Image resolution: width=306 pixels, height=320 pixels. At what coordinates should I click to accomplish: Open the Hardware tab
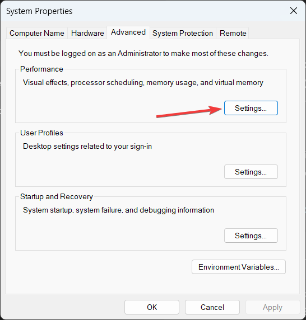click(87, 33)
